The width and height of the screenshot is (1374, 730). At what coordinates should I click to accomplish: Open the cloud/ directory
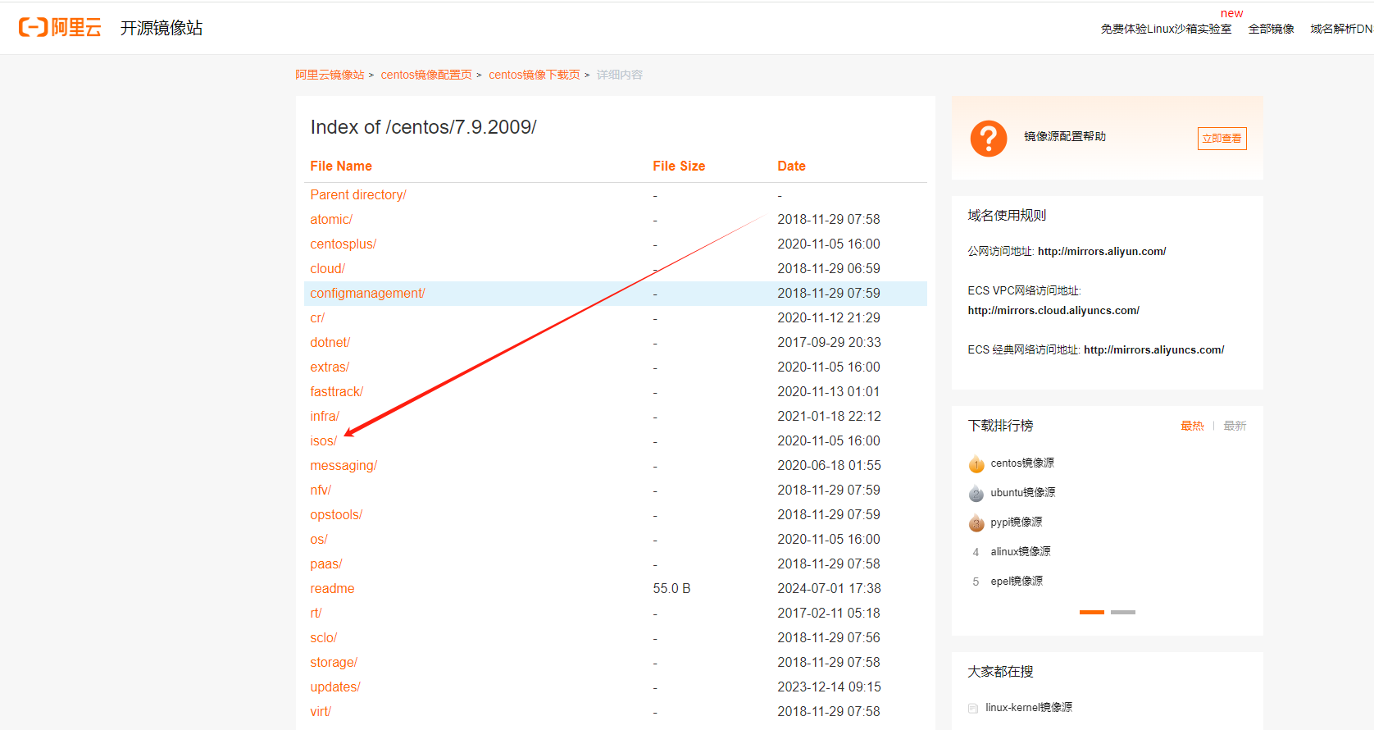point(328,268)
